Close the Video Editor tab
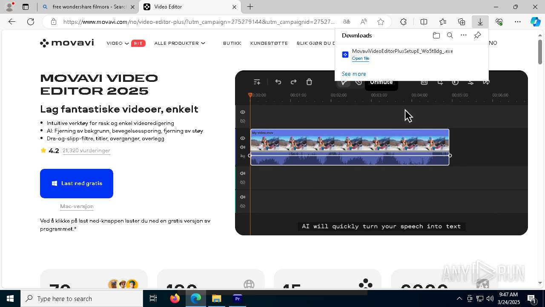The image size is (545, 307). [x=234, y=7]
